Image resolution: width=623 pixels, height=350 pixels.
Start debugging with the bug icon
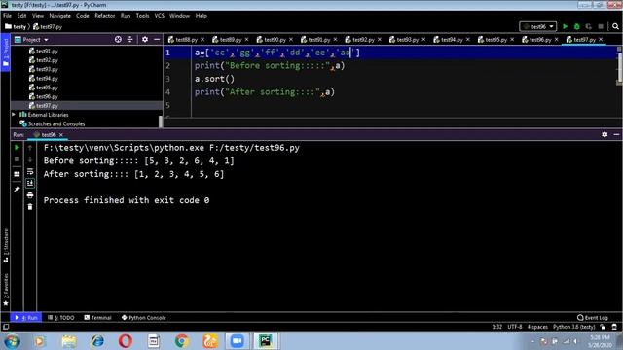tap(577, 26)
